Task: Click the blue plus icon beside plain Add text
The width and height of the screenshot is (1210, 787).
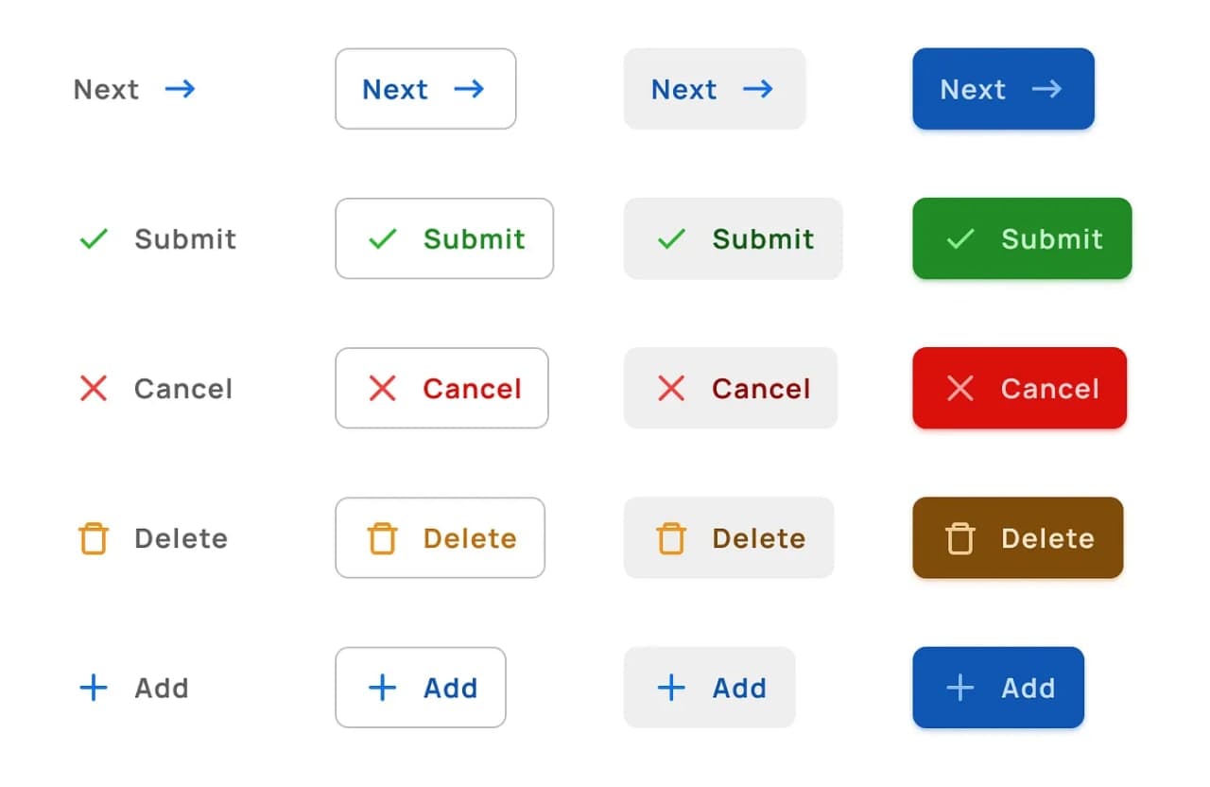Action: pos(94,688)
